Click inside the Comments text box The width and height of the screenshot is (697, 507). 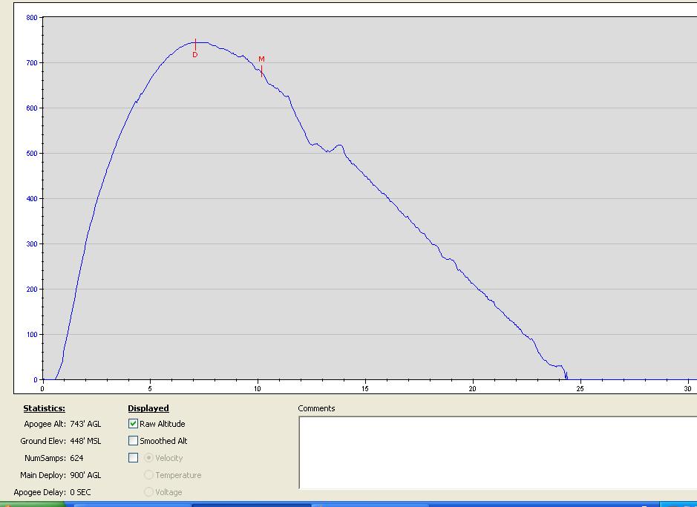coord(497,451)
